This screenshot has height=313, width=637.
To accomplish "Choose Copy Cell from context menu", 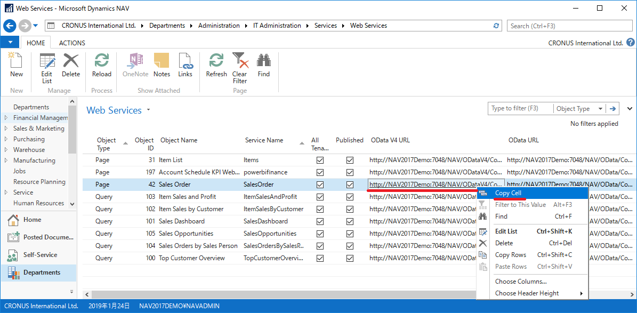I will (532, 193).
